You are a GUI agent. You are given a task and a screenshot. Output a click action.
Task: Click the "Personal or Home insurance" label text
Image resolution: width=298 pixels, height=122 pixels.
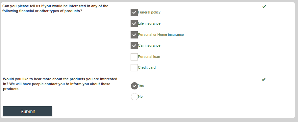tap(161, 35)
